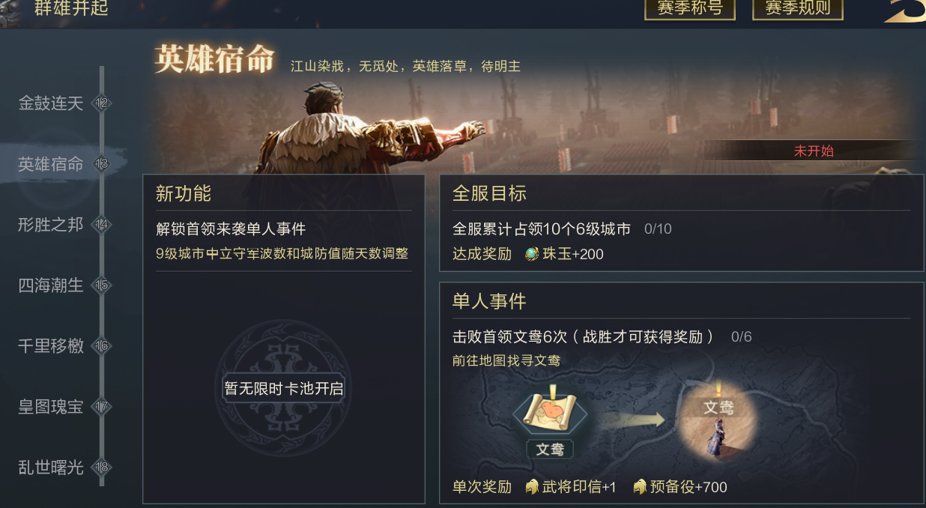The image size is (926, 508).
Task: Click the 未开始 status banner
Action: 814,151
